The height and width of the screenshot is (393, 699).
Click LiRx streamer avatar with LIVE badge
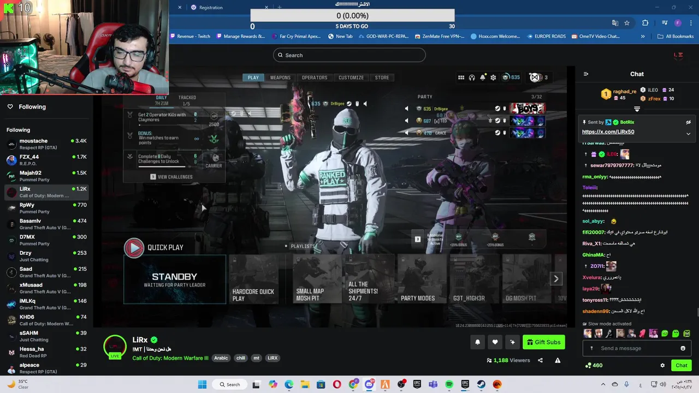click(x=115, y=347)
